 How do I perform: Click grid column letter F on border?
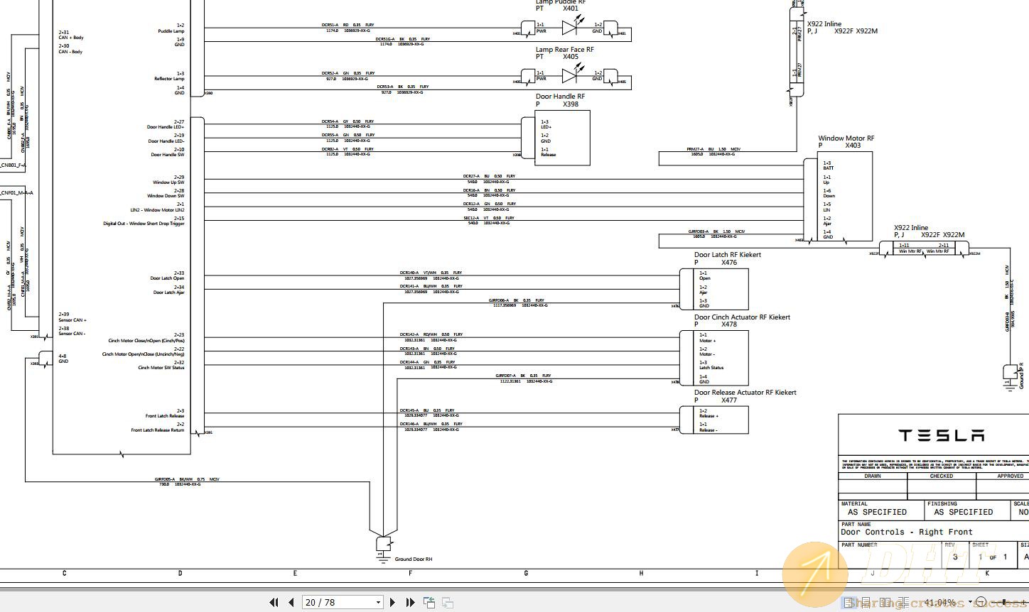tap(410, 573)
